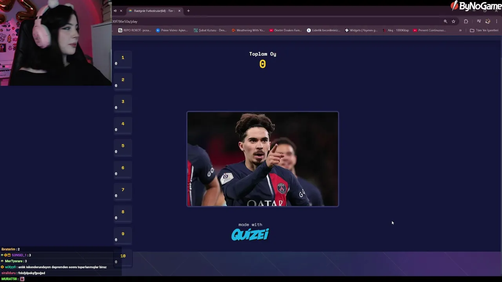
Task: Open browser extensions puzzle icon
Action: tap(466, 22)
